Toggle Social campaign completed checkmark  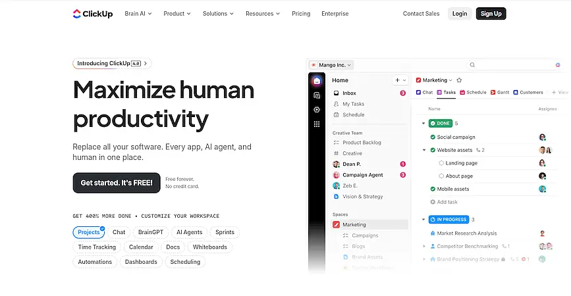433,137
